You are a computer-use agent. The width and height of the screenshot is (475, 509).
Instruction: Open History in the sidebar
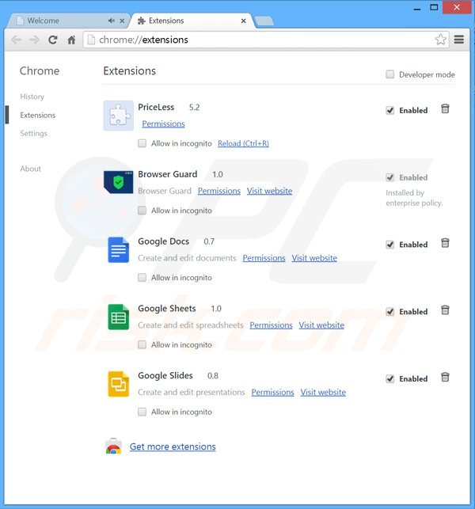(x=32, y=97)
